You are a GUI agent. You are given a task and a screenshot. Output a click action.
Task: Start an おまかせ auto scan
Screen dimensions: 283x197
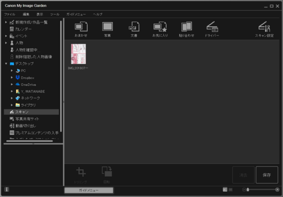click(81, 29)
